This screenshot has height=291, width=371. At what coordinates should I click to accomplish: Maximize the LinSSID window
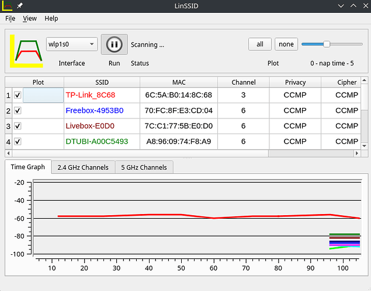tap(352, 5)
